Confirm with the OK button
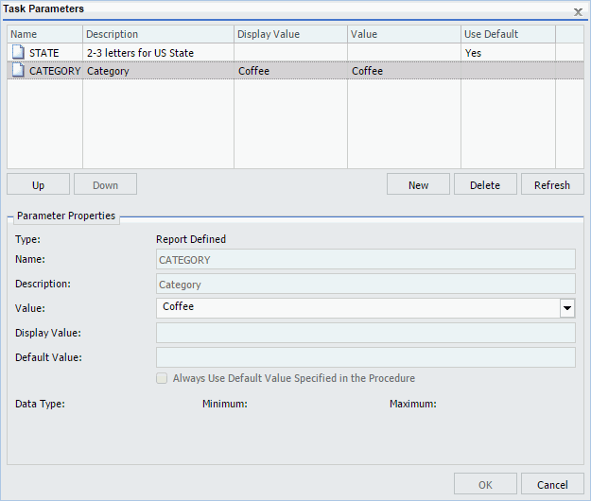This screenshot has width=591, height=501. (485, 484)
